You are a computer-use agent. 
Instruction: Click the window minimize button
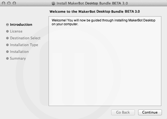pyautogui.click(x=9, y=3)
